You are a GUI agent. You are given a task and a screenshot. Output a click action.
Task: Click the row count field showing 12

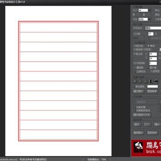pos(151,34)
